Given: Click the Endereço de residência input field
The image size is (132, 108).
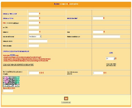Looking at the screenshot, I should click(x=38, y=41).
